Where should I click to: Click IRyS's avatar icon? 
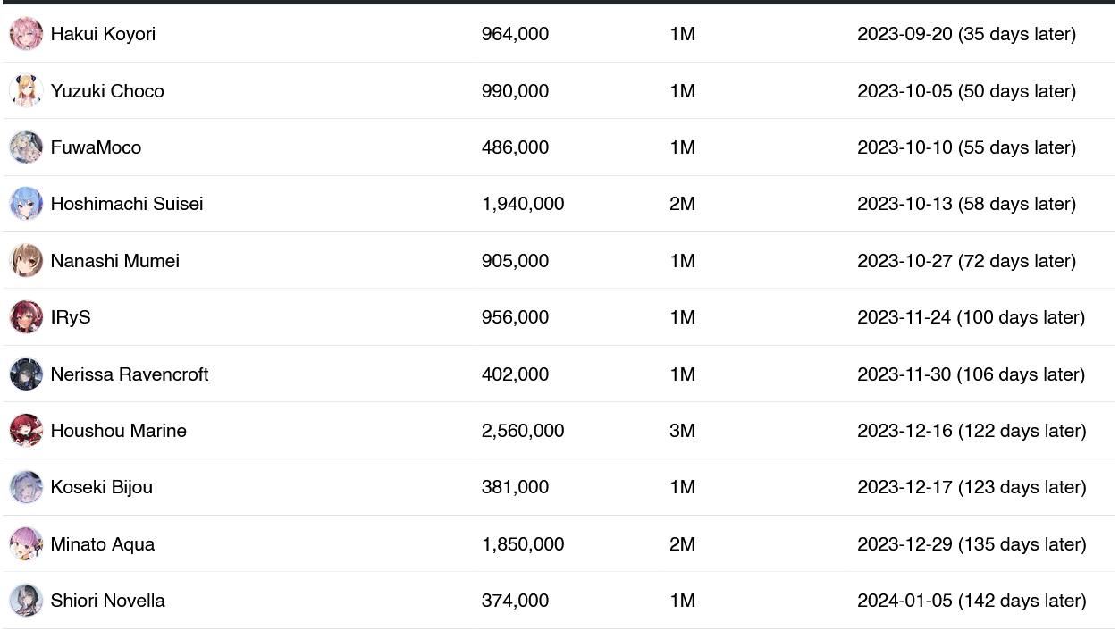(26, 317)
